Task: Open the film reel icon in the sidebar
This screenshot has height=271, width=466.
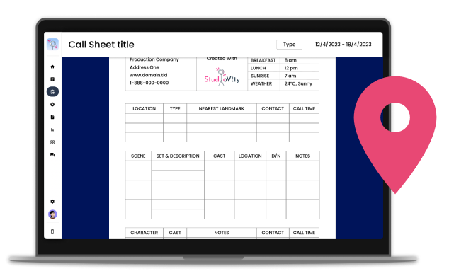Action: [x=52, y=105]
